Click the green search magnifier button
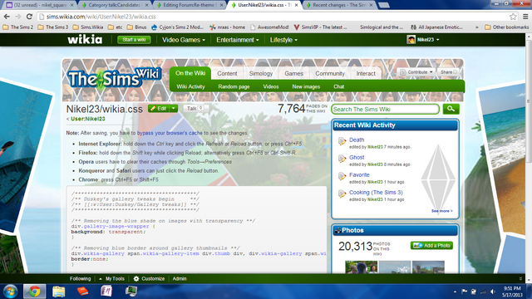The width and height of the screenshot is (532, 299). click(x=451, y=109)
